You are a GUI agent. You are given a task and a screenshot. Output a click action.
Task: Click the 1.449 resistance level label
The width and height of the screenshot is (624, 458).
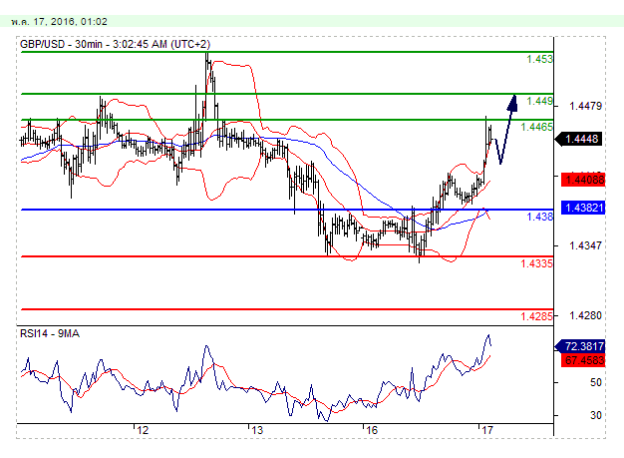point(538,101)
